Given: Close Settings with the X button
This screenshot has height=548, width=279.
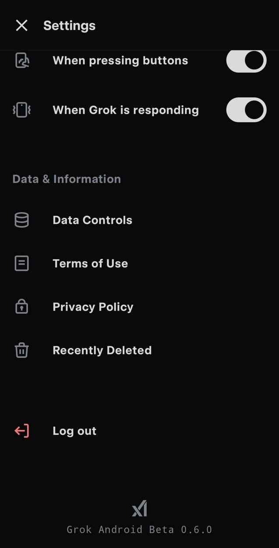Looking at the screenshot, I should coord(21,25).
